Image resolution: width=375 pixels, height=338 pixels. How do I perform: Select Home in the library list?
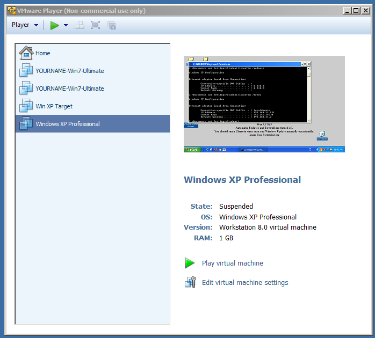point(92,53)
